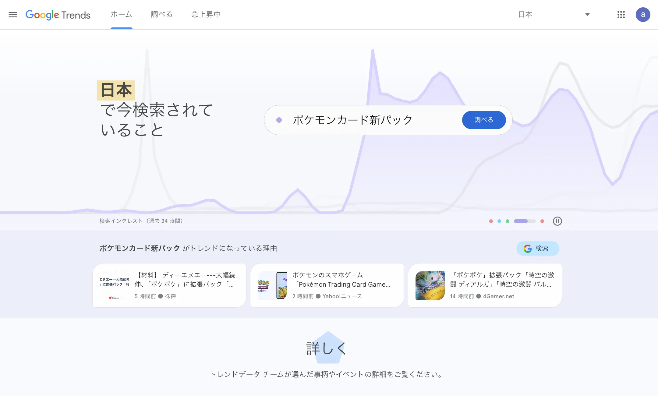Open the 日本 country dropdown
This screenshot has width=658, height=396.
tap(554, 15)
